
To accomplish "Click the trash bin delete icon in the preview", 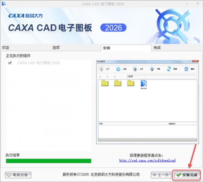I will click(x=186, y=69).
